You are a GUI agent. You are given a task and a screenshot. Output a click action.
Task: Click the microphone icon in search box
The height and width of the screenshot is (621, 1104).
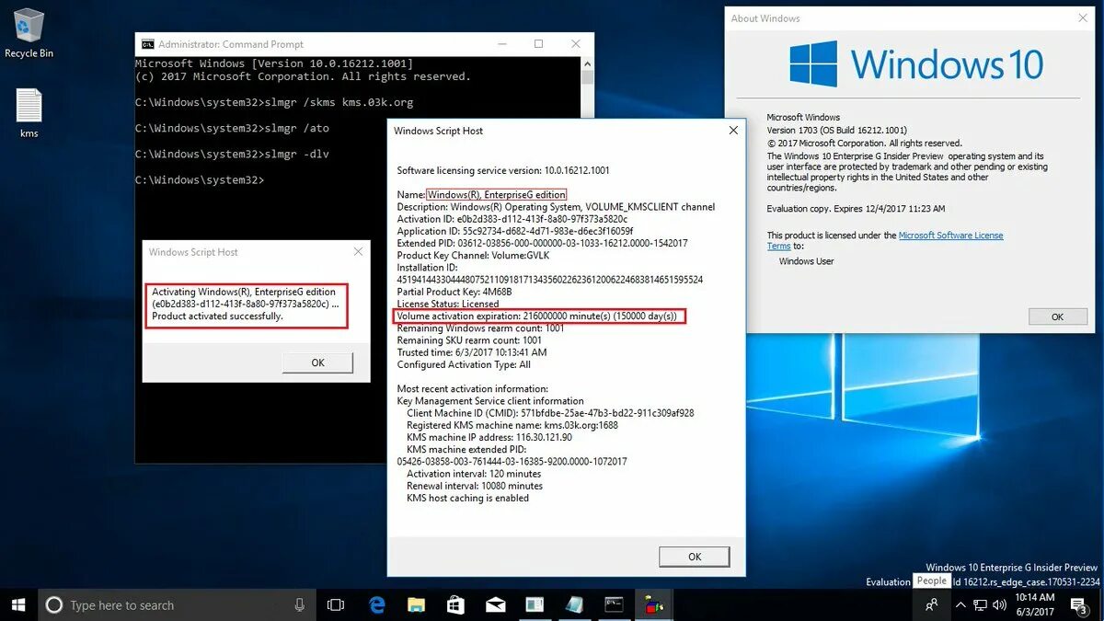coord(299,604)
